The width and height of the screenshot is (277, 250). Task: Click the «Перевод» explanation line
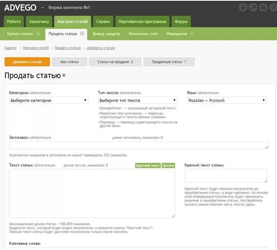point(138,124)
